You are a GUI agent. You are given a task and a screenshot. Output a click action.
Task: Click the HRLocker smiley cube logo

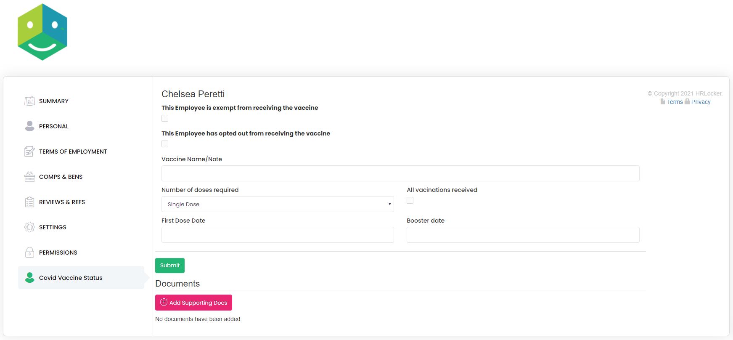pos(42,32)
